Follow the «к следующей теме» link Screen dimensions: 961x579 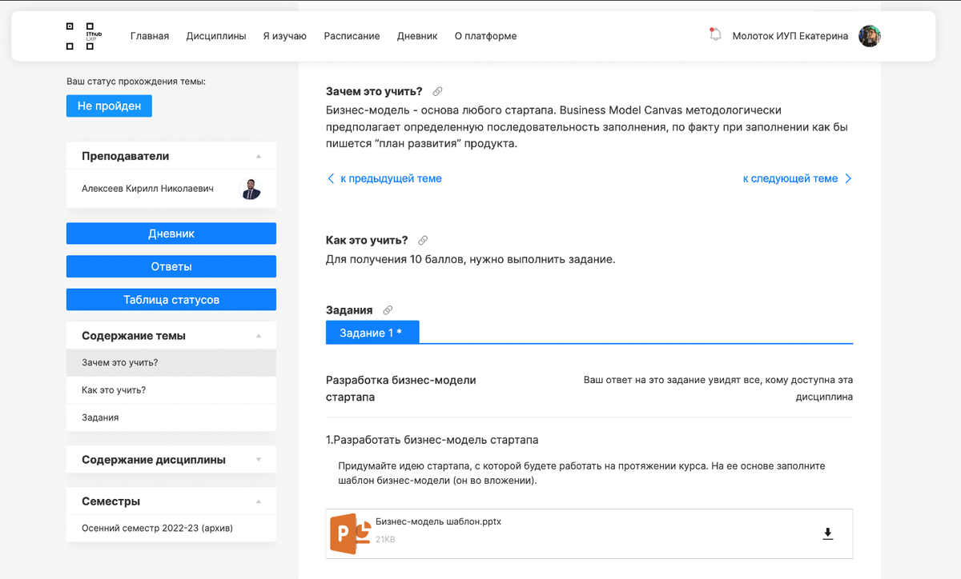pyautogui.click(x=790, y=178)
